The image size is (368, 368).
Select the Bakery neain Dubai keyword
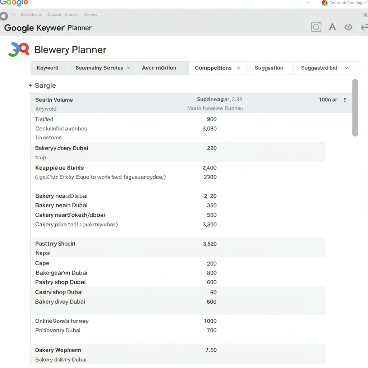61,205
